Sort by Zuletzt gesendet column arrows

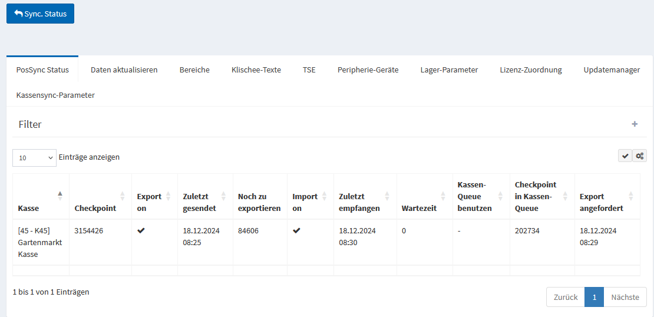click(x=223, y=196)
